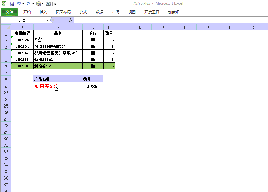Screen dimensions: 268x192
Task: Open the 文件 (File) tab
Action: (9, 12)
